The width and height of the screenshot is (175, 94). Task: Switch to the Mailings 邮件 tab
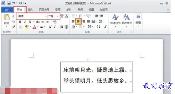69,10
